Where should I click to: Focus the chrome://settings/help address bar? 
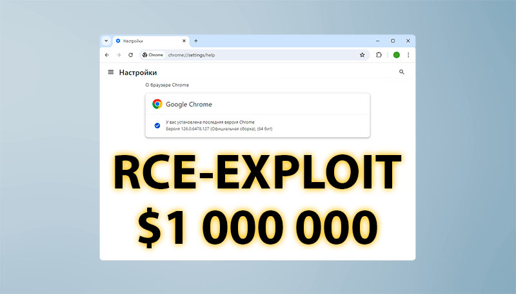(x=258, y=55)
